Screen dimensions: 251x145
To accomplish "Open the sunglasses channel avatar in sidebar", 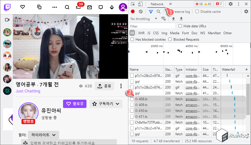I will (x=7, y=44).
